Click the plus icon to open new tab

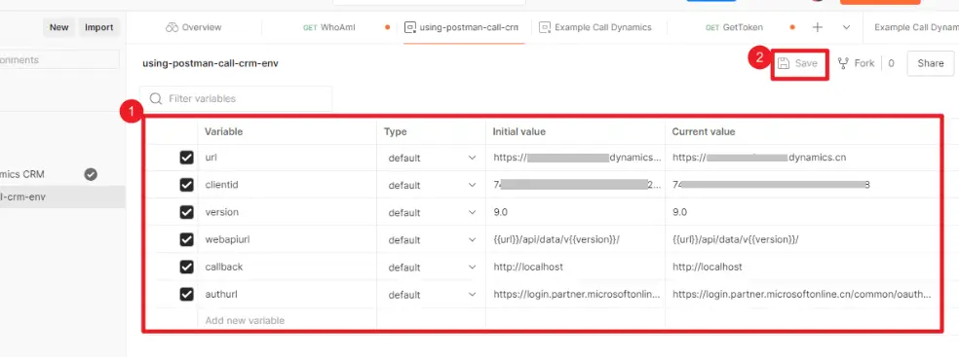(x=817, y=27)
